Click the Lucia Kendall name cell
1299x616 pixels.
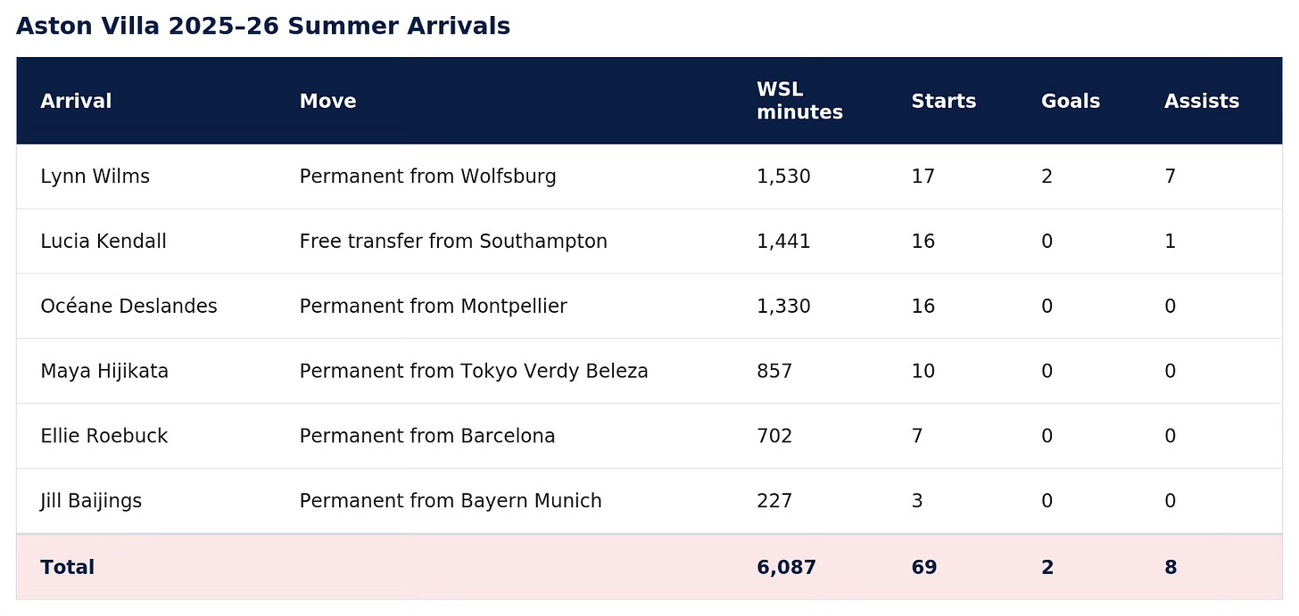pyautogui.click(x=103, y=242)
